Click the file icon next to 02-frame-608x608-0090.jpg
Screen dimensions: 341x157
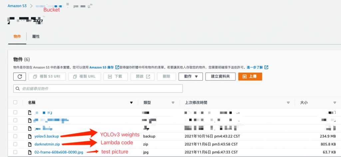[x=30, y=152]
